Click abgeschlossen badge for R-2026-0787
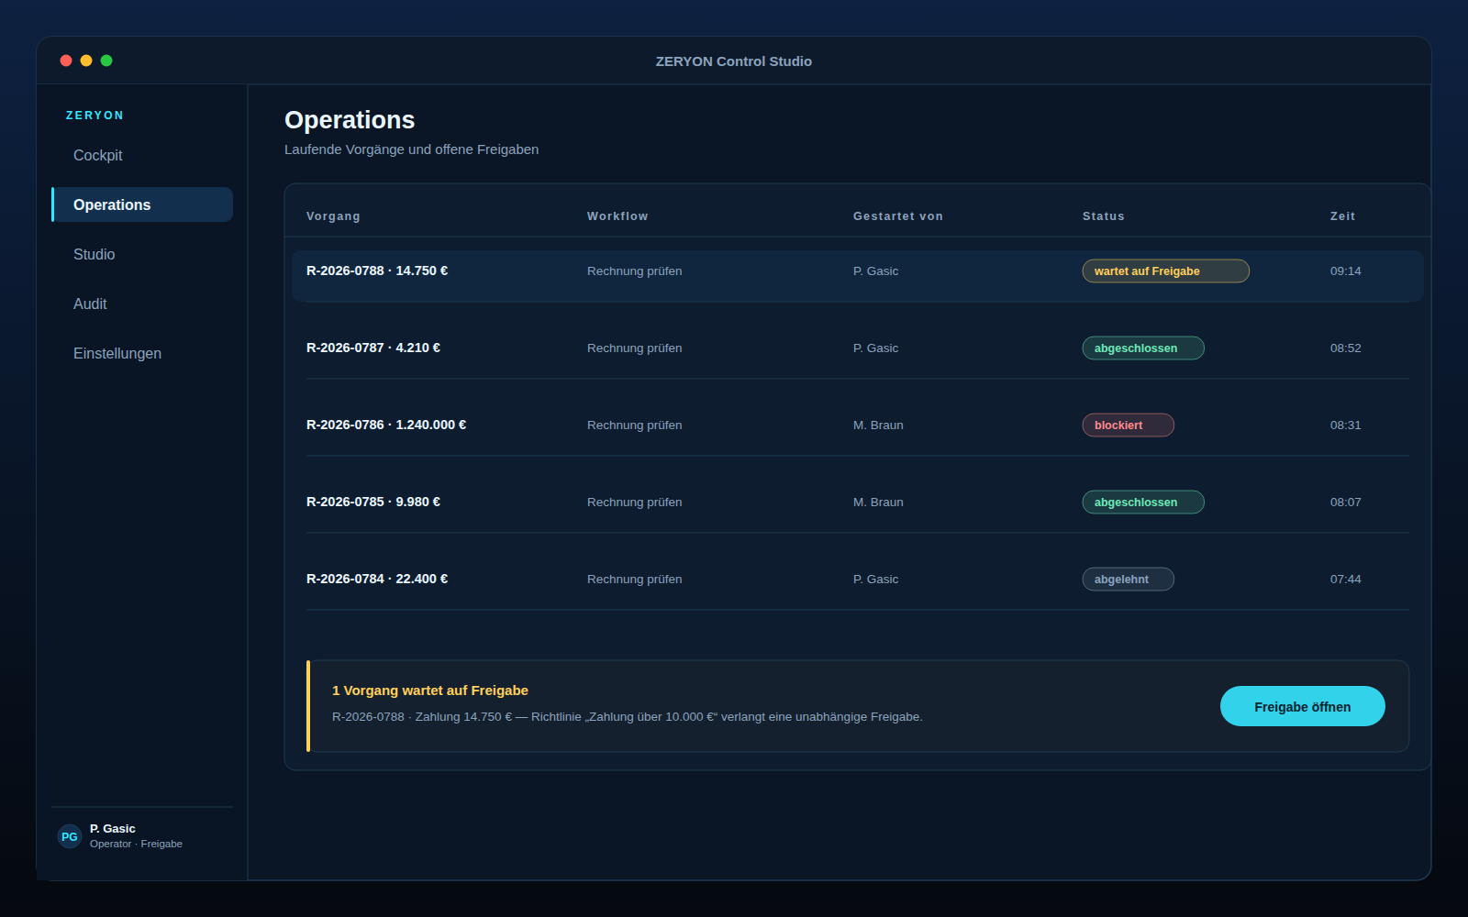The height and width of the screenshot is (917, 1468). [x=1143, y=348]
